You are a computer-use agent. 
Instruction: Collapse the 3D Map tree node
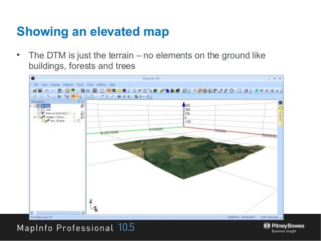click(31, 106)
